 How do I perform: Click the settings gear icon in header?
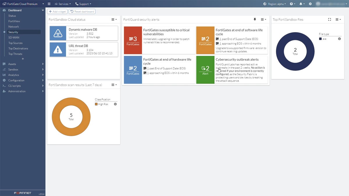coord(310,4)
